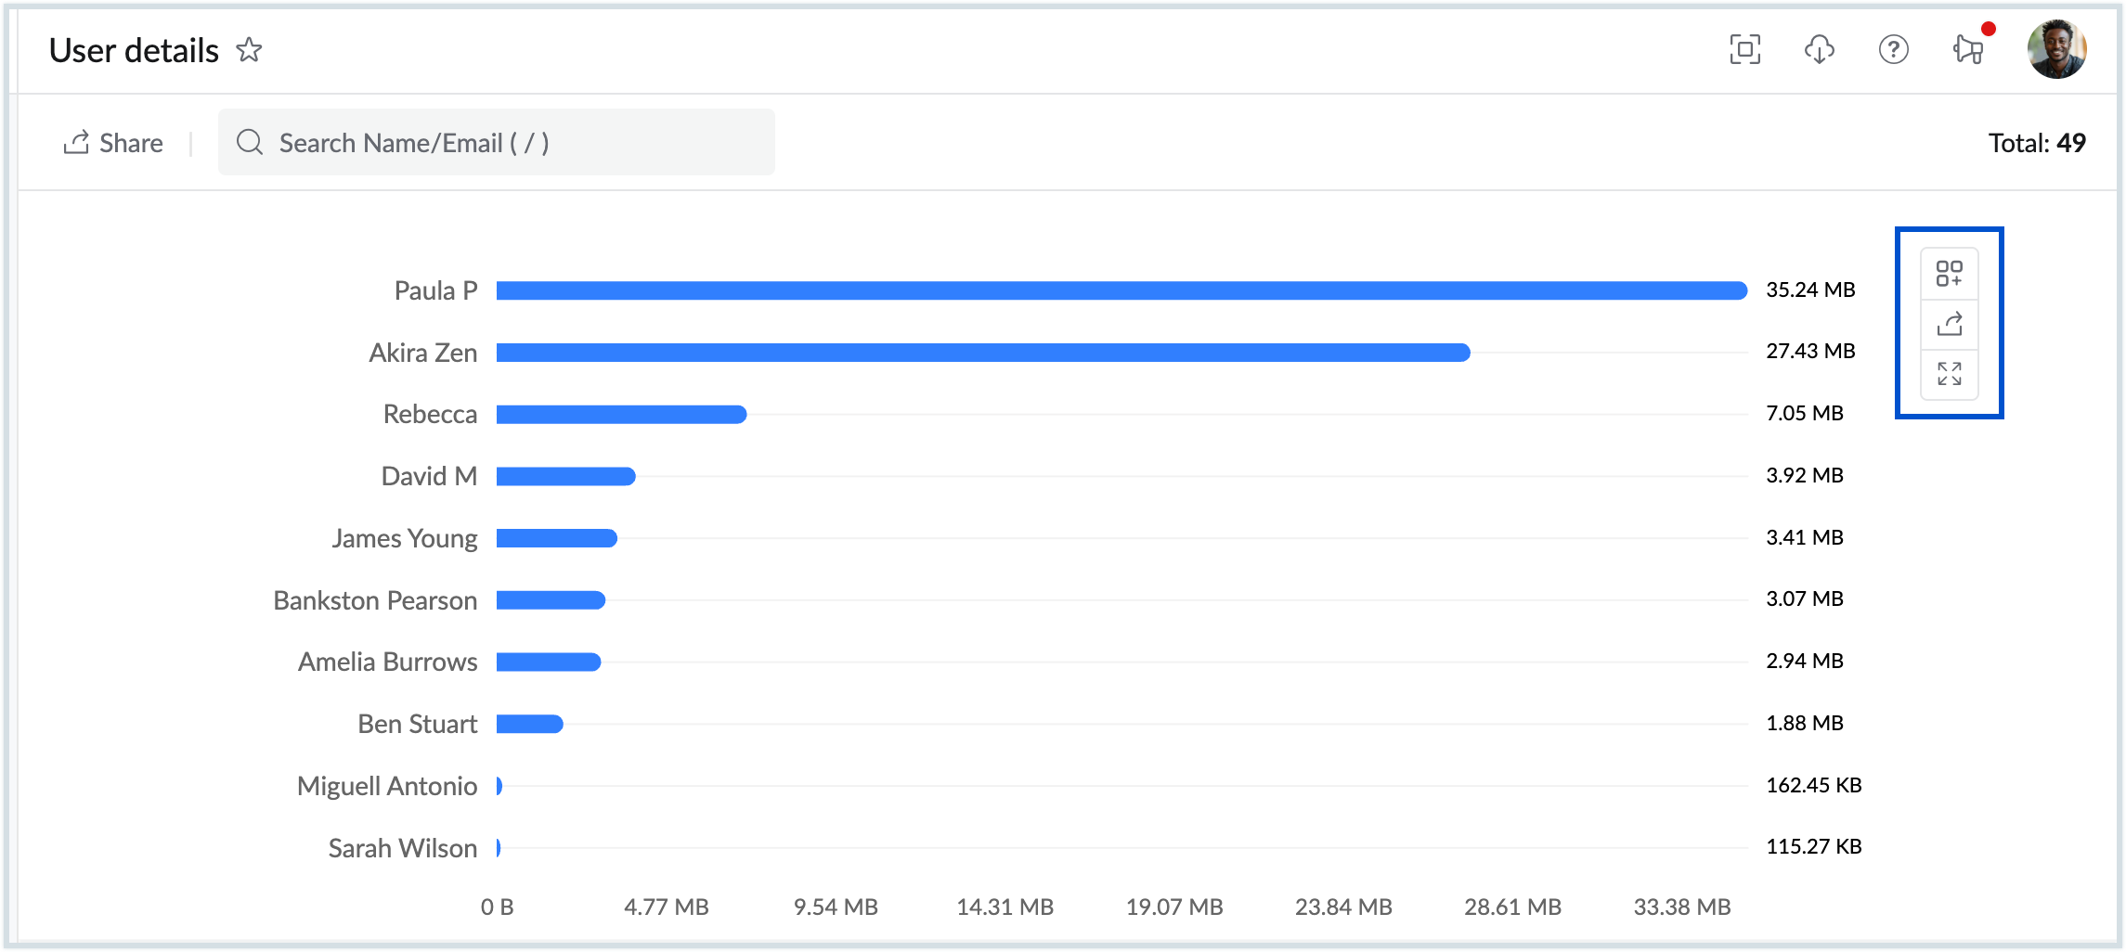Expand the chart to fullscreen
The height and width of the screenshot is (952, 2126).
(x=1949, y=374)
